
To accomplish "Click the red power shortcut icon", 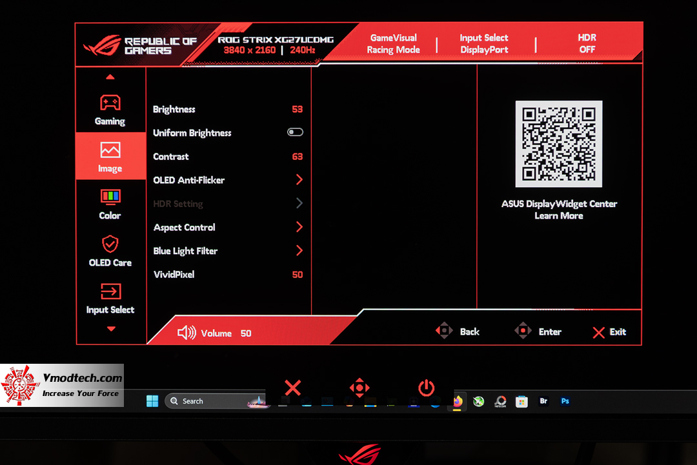I will click(x=426, y=387).
